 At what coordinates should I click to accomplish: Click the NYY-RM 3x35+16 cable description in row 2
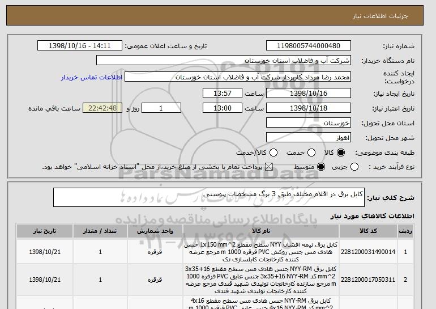tap(261, 280)
